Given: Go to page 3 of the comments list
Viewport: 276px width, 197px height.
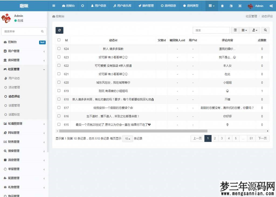Looking at the screenshot, I should pos(222,138).
